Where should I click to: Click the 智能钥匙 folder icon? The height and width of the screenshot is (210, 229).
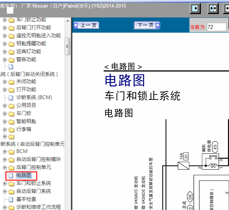(11, 122)
